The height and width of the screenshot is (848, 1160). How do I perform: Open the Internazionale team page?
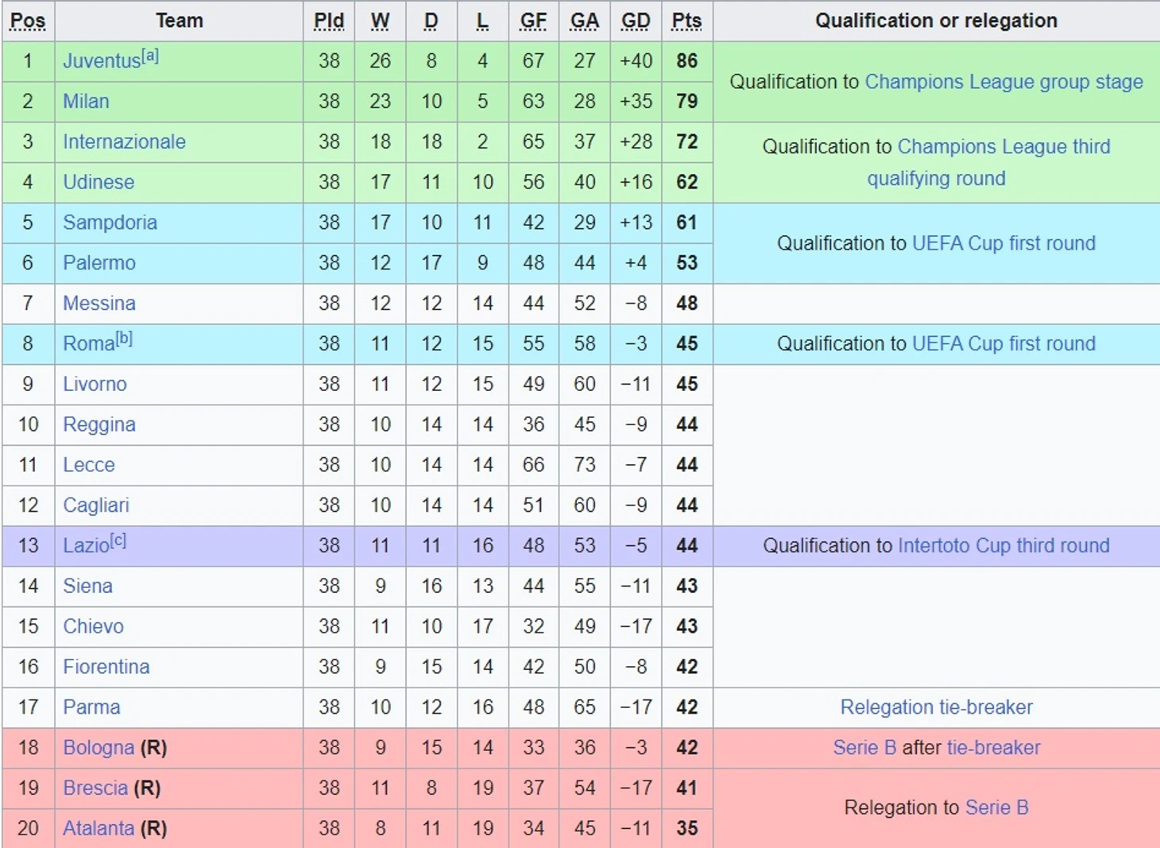[x=124, y=142]
